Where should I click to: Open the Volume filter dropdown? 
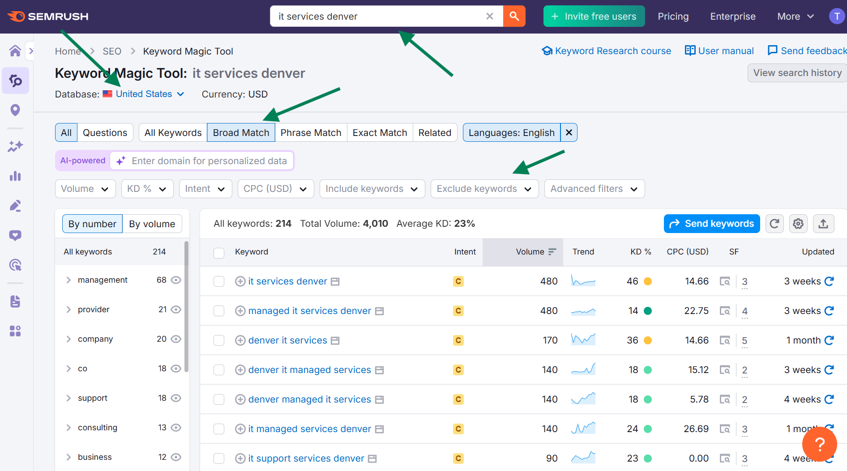click(85, 189)
